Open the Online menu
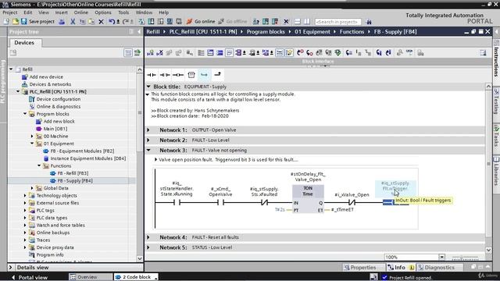 coord(81,12)
